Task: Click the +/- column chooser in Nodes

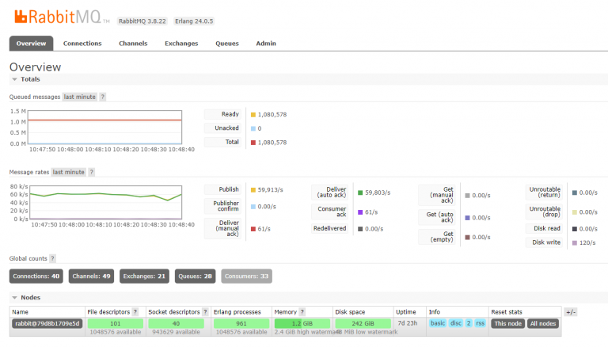Action: pos(571,312)
